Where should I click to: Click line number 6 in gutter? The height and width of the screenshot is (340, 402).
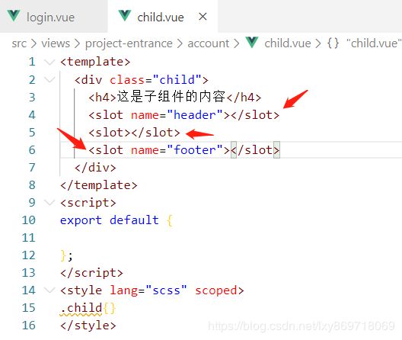(x=32, y=150)
